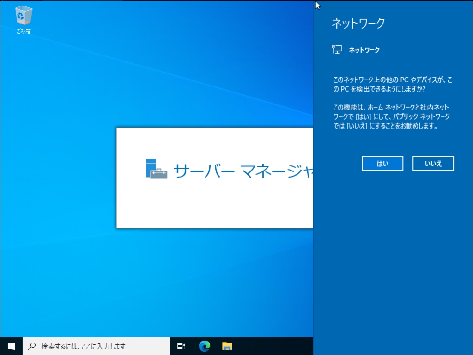Click the network adapter icon in panel

point(337,49)
